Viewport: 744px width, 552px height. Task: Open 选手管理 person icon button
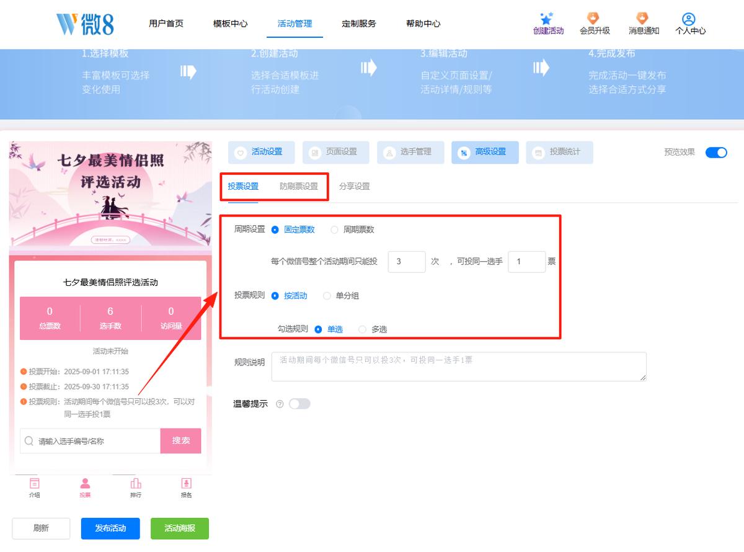[x=410, y=152]
